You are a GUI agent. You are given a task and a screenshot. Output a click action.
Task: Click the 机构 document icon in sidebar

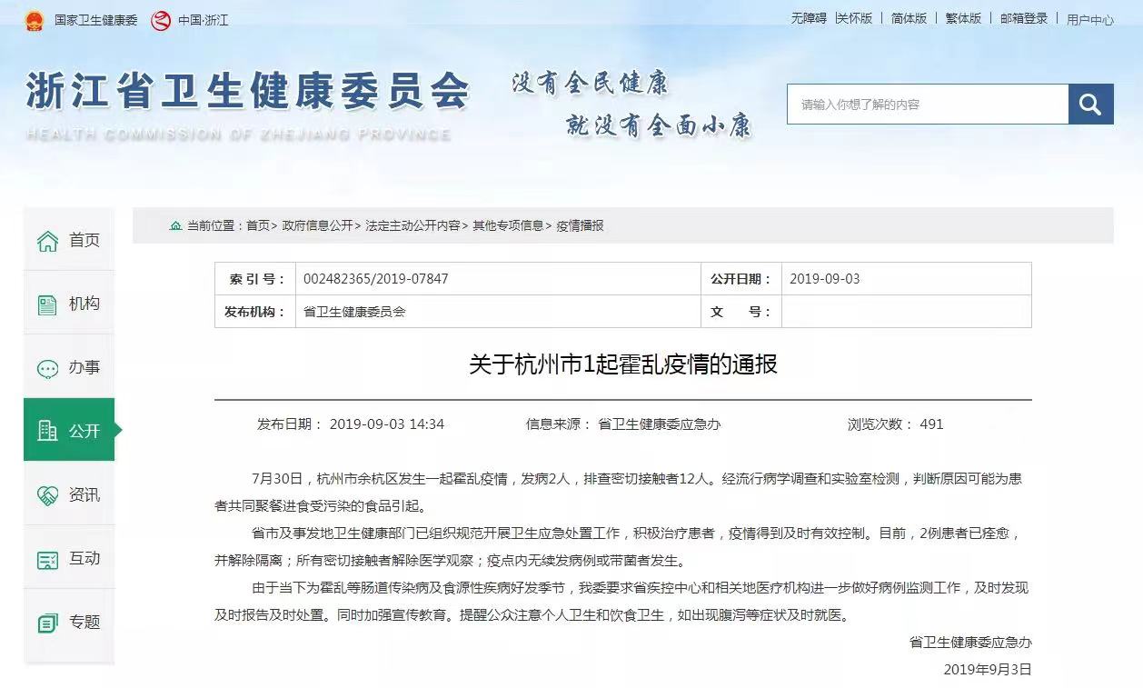pos(47,304)
